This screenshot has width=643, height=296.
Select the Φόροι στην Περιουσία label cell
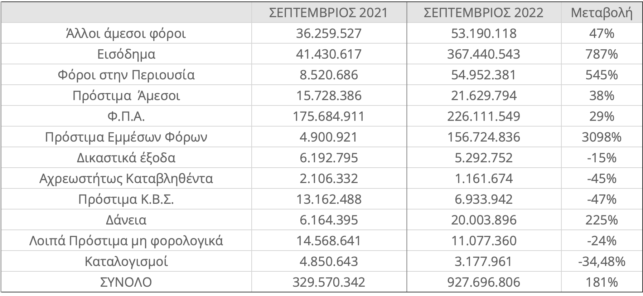pyautogui.click(x=126, y=75)
